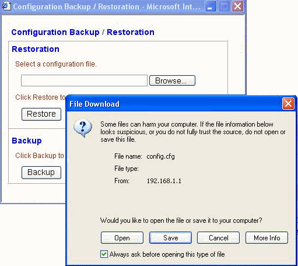Click the Backup button
The width and height of the screenshot is (298, 266).
click(x=41, y=173)
